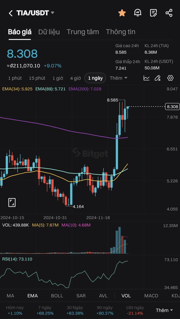Click EMA(89): 5.721 indicator label
The height and width of the screenshot is (319, 180).
click(x=50, y=89)
